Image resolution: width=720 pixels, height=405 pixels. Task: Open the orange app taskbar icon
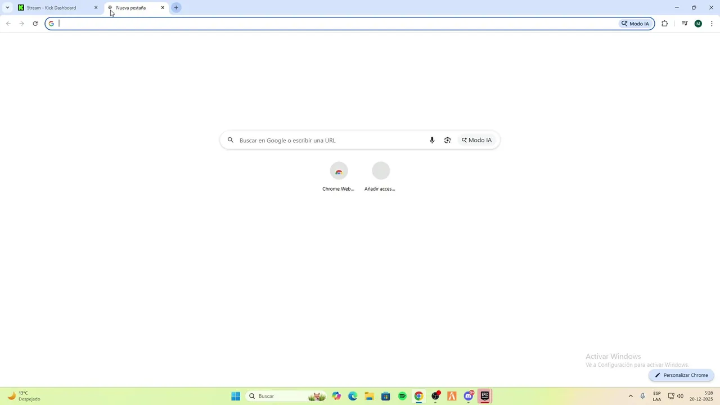click(x=452, y=396)
